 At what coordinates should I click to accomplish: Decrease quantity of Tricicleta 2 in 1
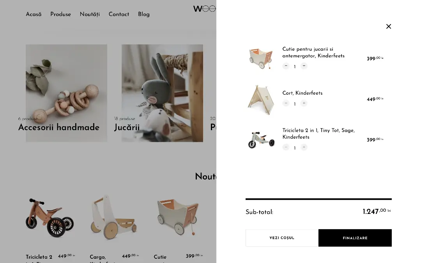click(x=286, y=147)
